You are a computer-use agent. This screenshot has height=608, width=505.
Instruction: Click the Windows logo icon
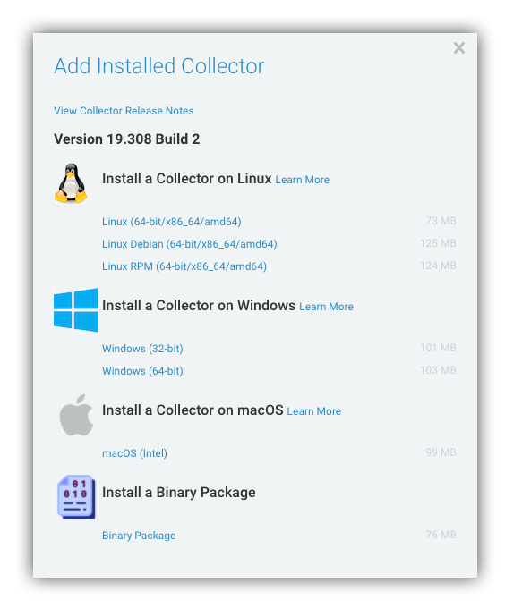tap(76, 310)
